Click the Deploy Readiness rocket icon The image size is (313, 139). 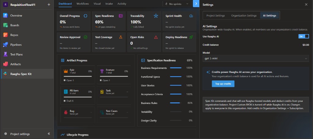click(191, 37)
